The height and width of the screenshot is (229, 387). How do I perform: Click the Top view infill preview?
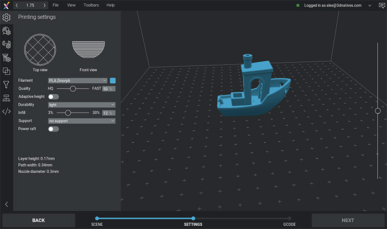pos(40,50)
